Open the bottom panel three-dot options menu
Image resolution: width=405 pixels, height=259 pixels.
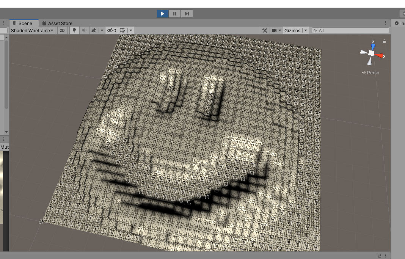coord(386,256)
